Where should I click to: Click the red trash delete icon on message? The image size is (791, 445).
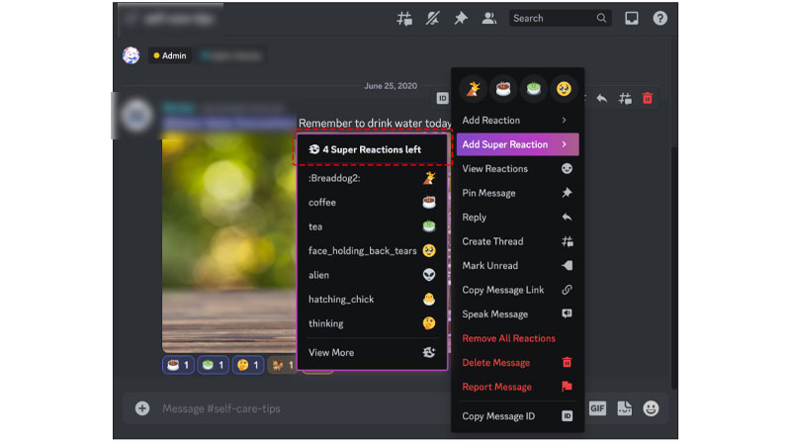click(x=648, y=98)
